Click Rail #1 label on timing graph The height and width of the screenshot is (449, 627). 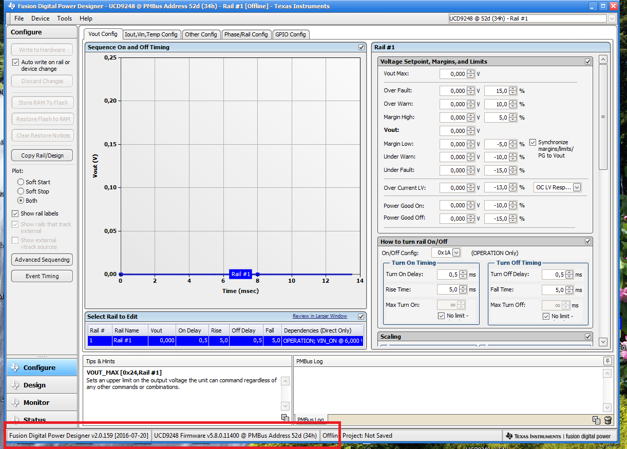240,274
